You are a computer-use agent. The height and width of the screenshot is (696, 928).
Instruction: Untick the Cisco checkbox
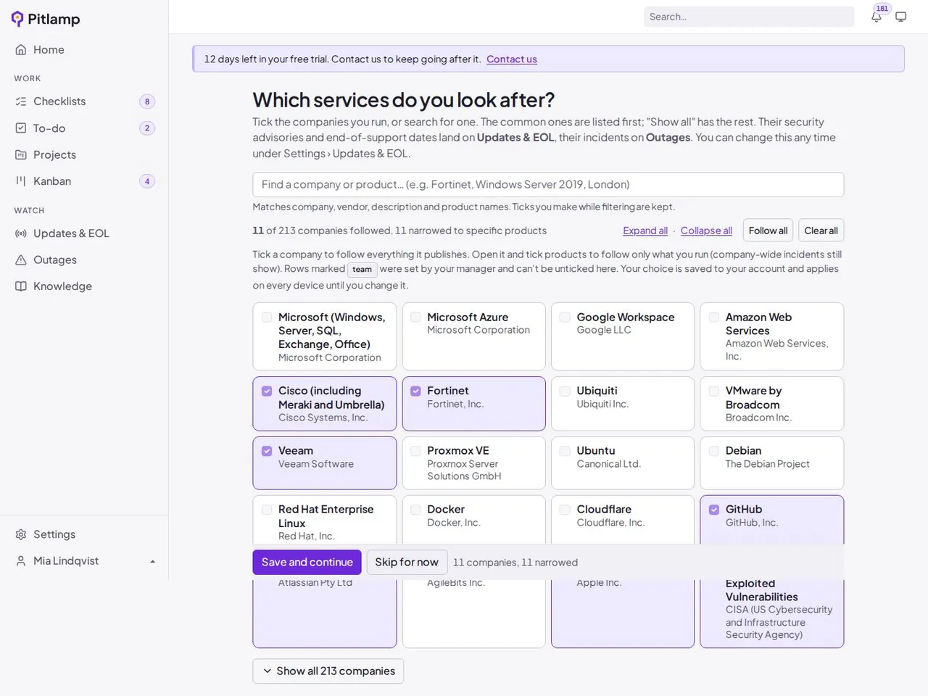(267, 391)
